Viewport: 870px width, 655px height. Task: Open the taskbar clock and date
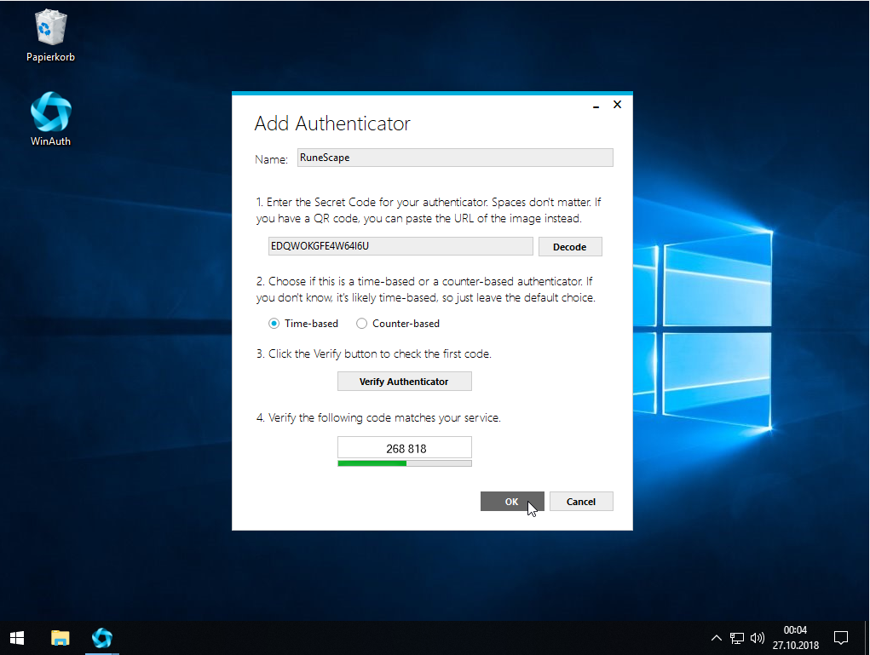[x=794, y=637]
